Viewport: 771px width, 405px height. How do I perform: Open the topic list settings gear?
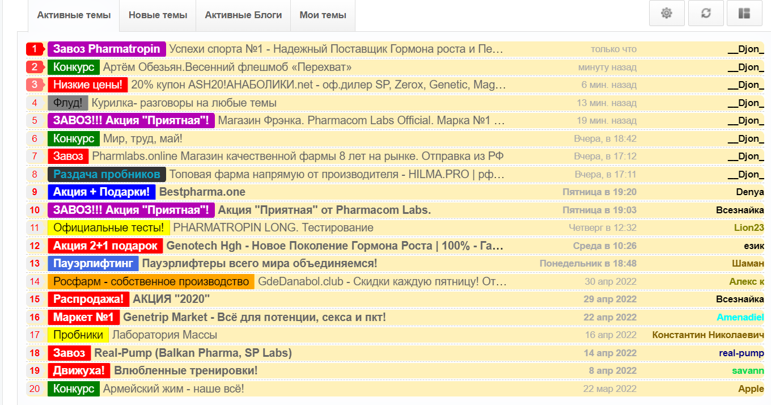pos(667,13)
